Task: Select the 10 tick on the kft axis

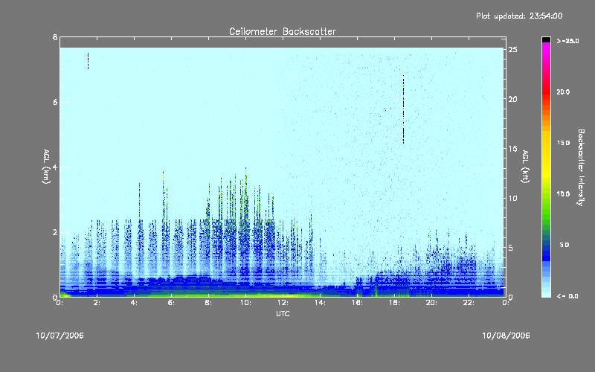Action: (x=512, y=198)
